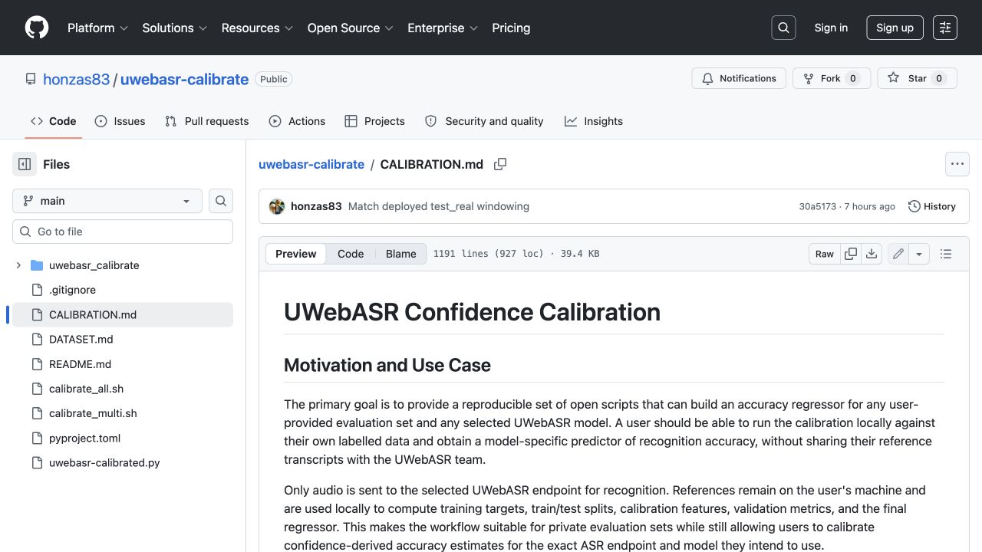Open the main branch selector dropdown
The width and height of the screenshot is (982, 552).
tap(107, 201)
